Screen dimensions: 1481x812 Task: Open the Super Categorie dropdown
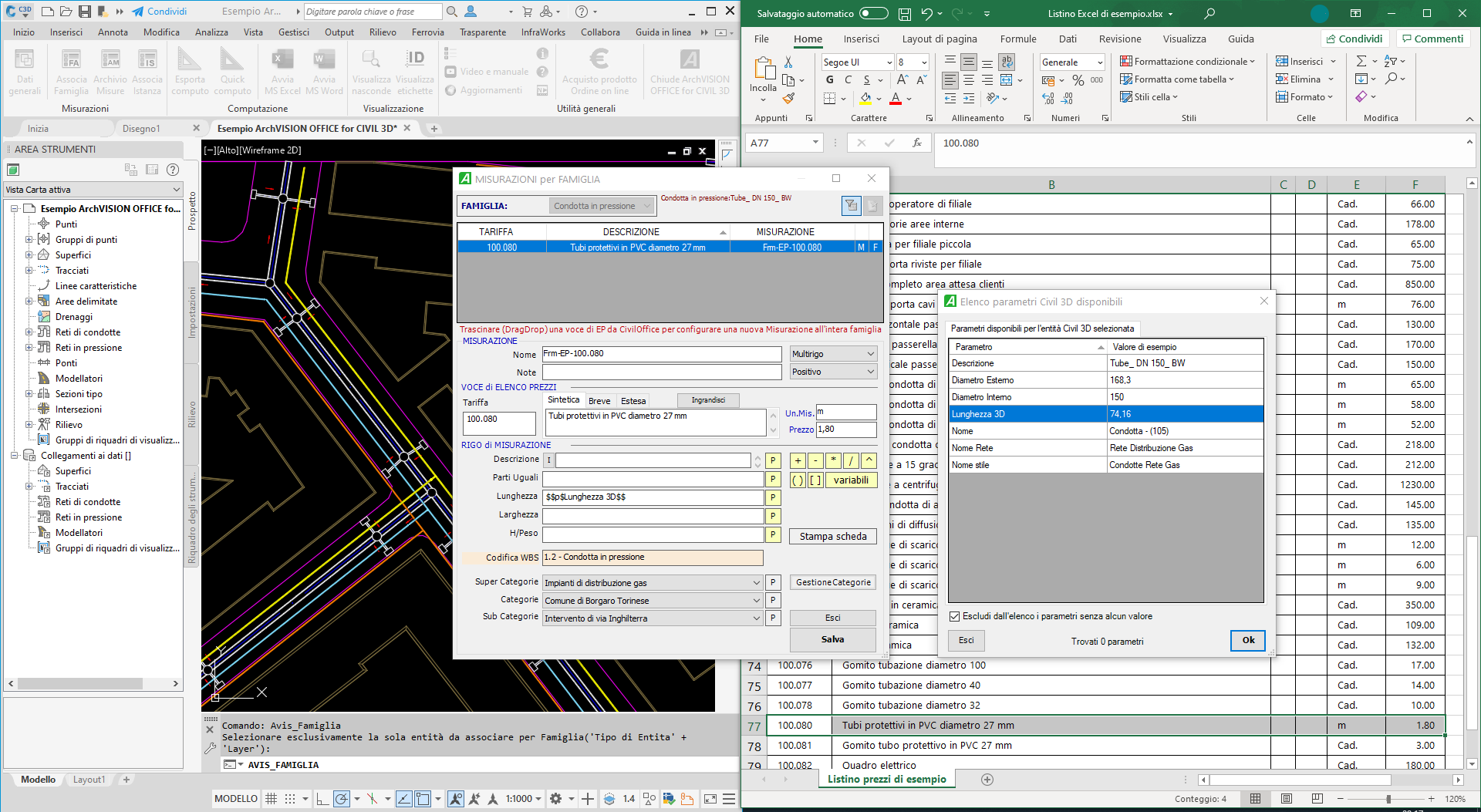pos(756,583)
